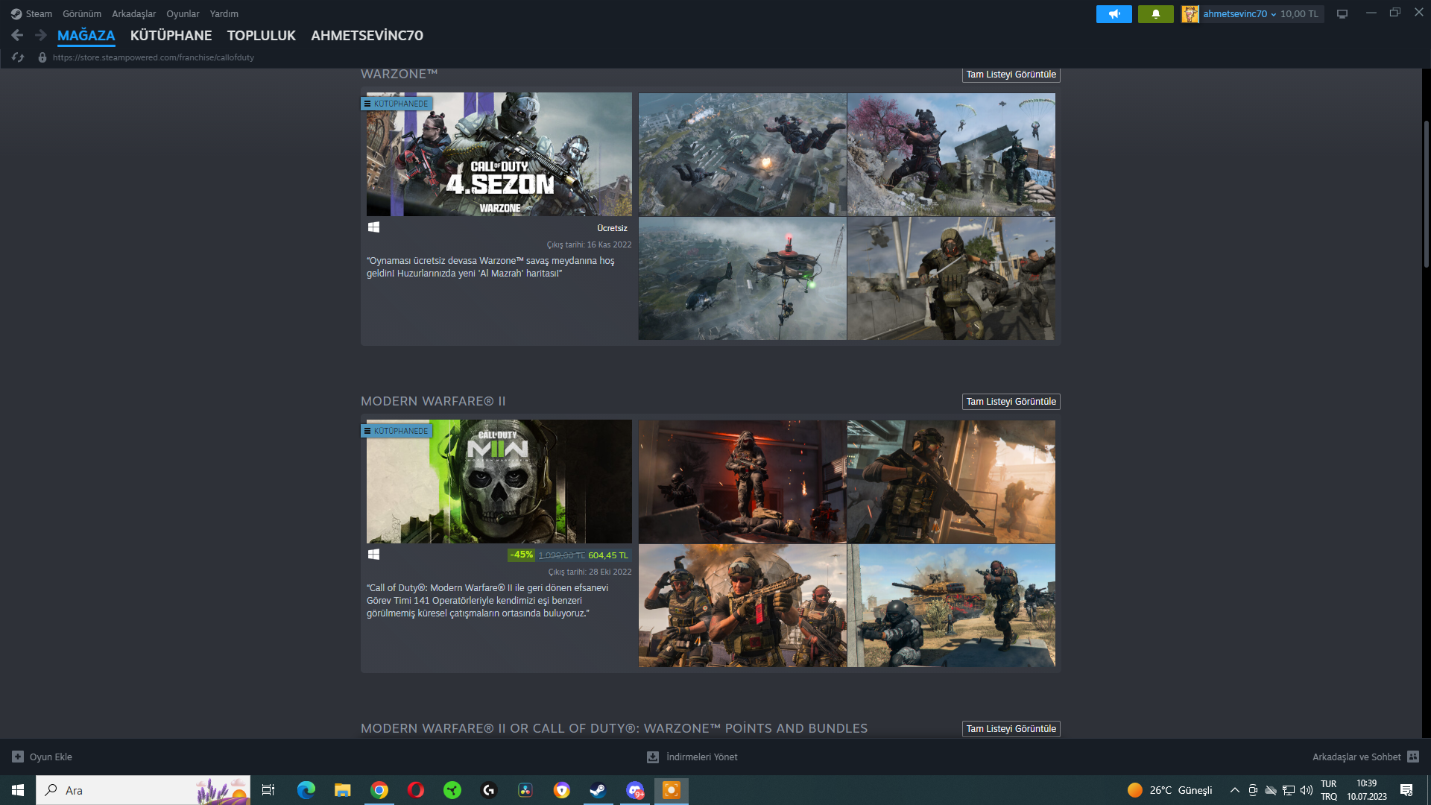The width and height of the screenshot is (1431, 805).
Task: Reload the store page
Action: 18,57
